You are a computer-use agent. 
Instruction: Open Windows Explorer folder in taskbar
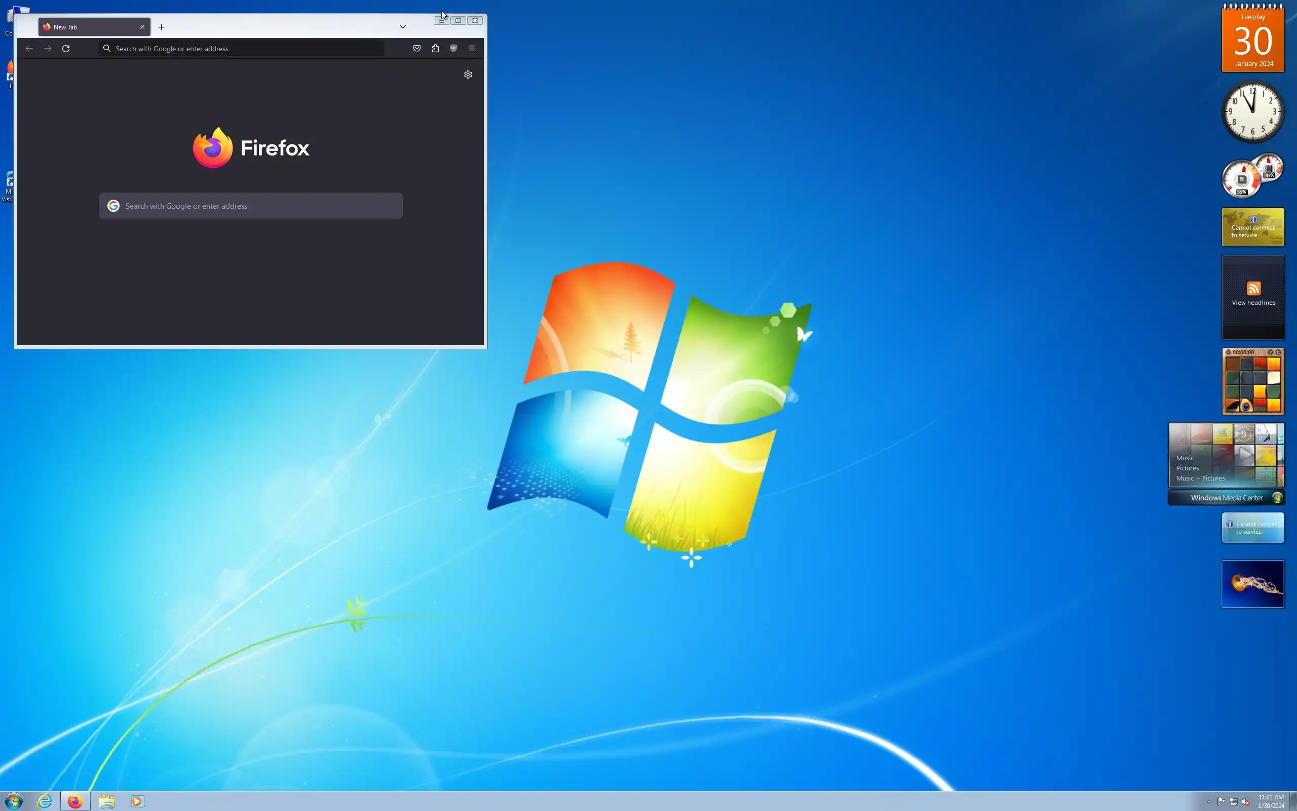click(107, 801)
